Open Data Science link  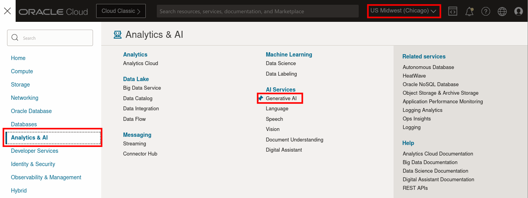281,63
